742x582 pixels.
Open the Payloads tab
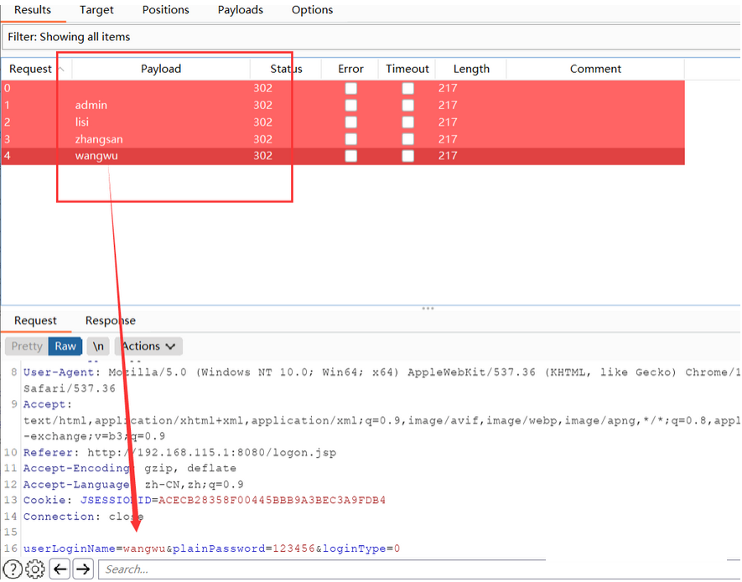(x=241, y=10)
